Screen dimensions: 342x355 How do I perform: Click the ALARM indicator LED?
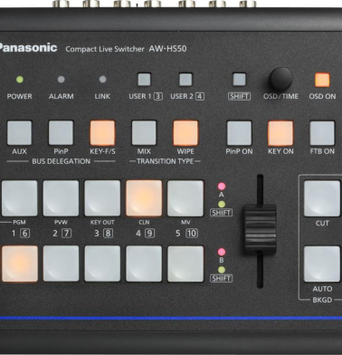[x=61, y=80]
